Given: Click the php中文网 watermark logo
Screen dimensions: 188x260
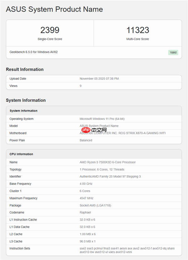Looking at the screenshot, I should [94, 130].
